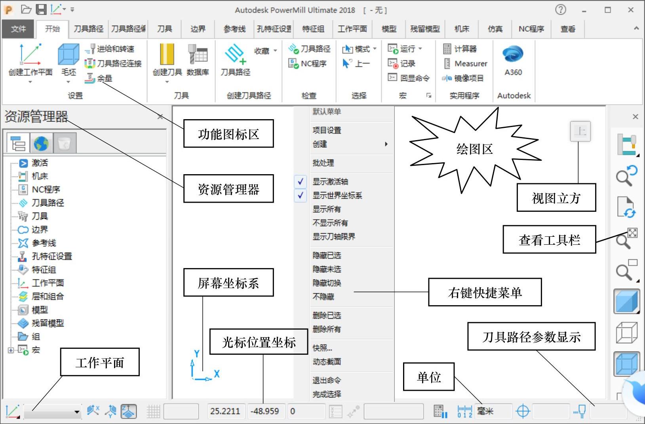
Task: Click the large 刀具路径 create toolpath icon
Action: [x=235, y=55]
